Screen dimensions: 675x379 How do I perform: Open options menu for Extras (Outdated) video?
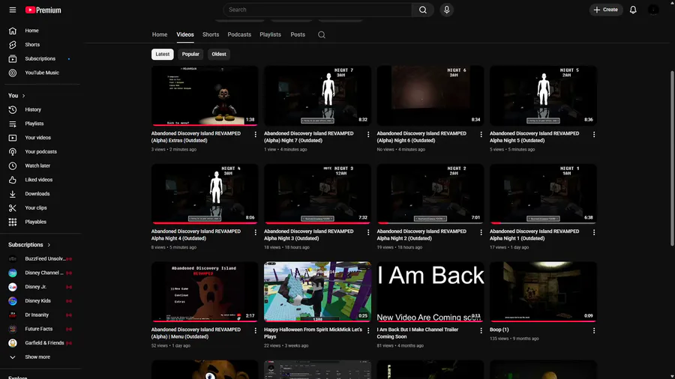[x=255, y=135]
